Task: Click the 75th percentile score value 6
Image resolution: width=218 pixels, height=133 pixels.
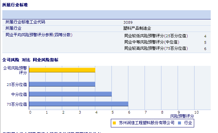Action: [x=205, y=49]
